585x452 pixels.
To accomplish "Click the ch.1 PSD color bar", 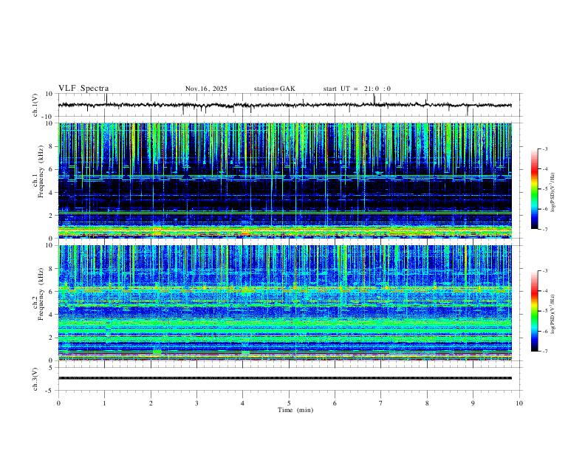I will pyautogui.click(x=535, y=189).
